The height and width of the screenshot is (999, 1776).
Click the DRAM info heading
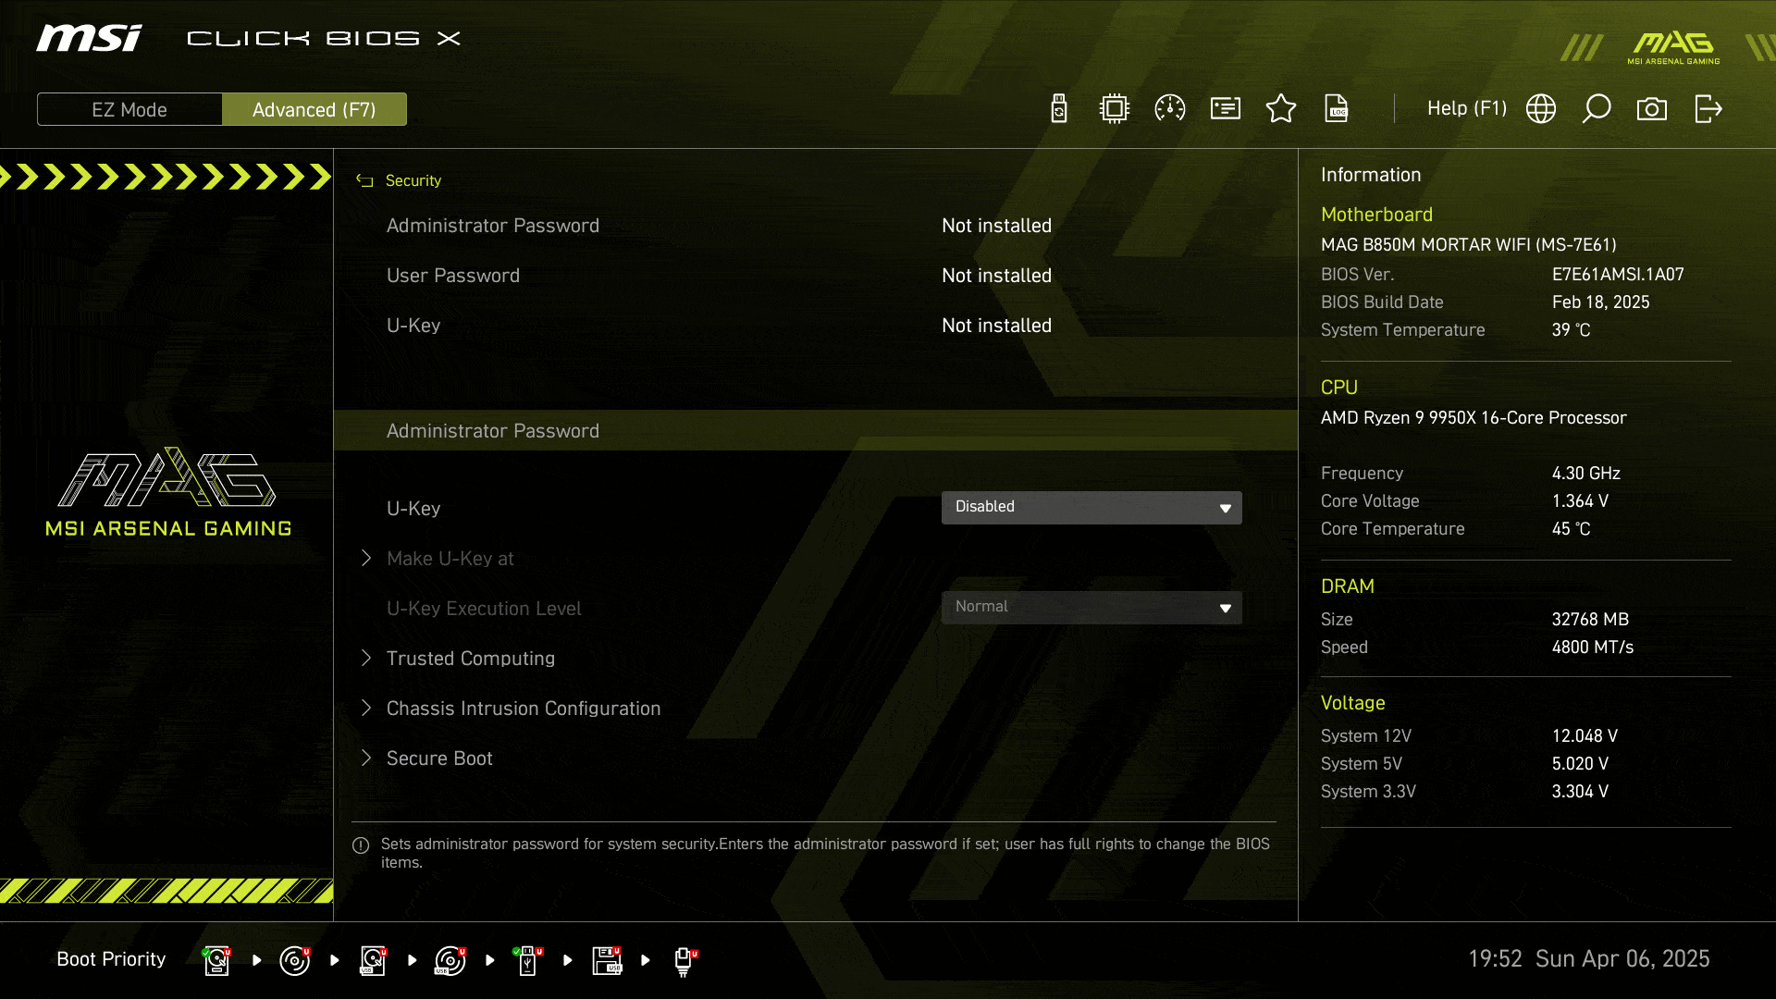pos(1348,586)
